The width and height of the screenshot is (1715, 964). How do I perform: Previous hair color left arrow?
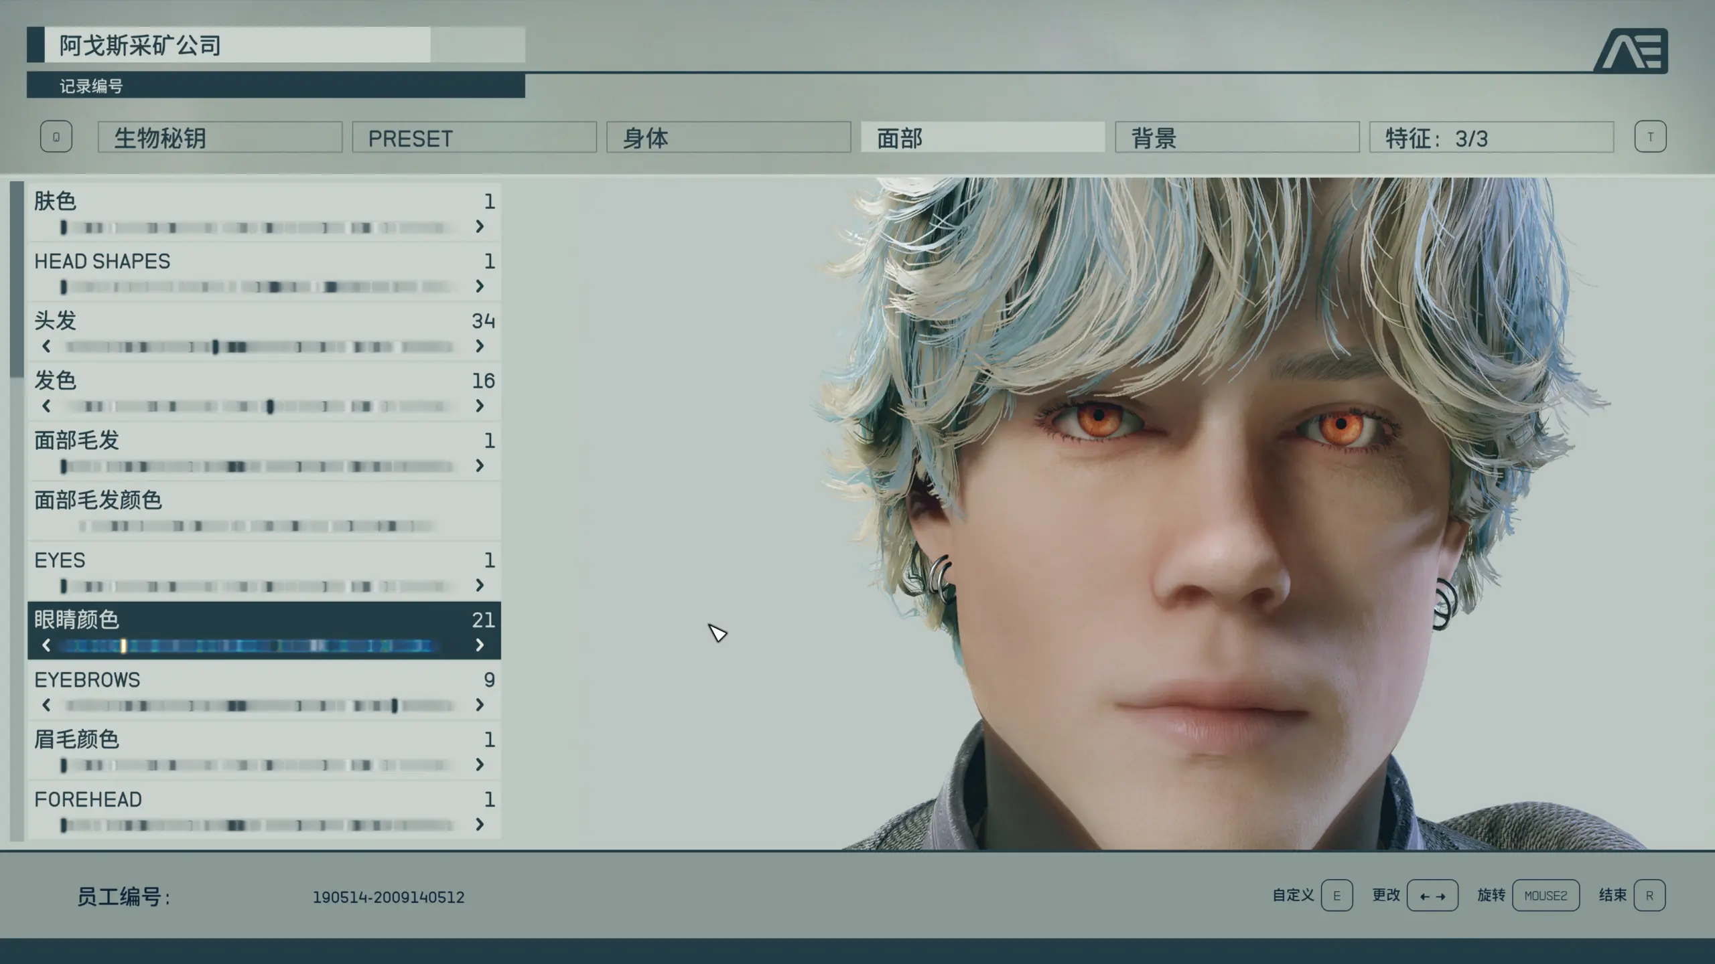[46, 406]
